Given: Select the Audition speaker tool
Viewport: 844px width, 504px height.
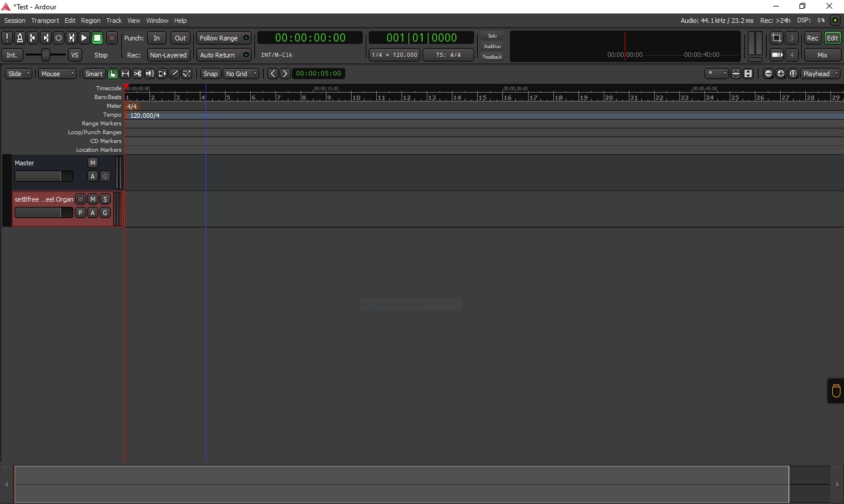Looking at the screenshot, I should 149,74.
